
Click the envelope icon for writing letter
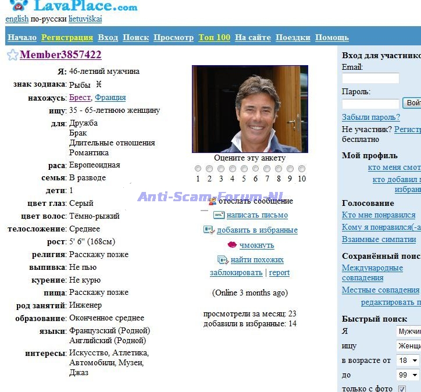click(x=219, y=215)
